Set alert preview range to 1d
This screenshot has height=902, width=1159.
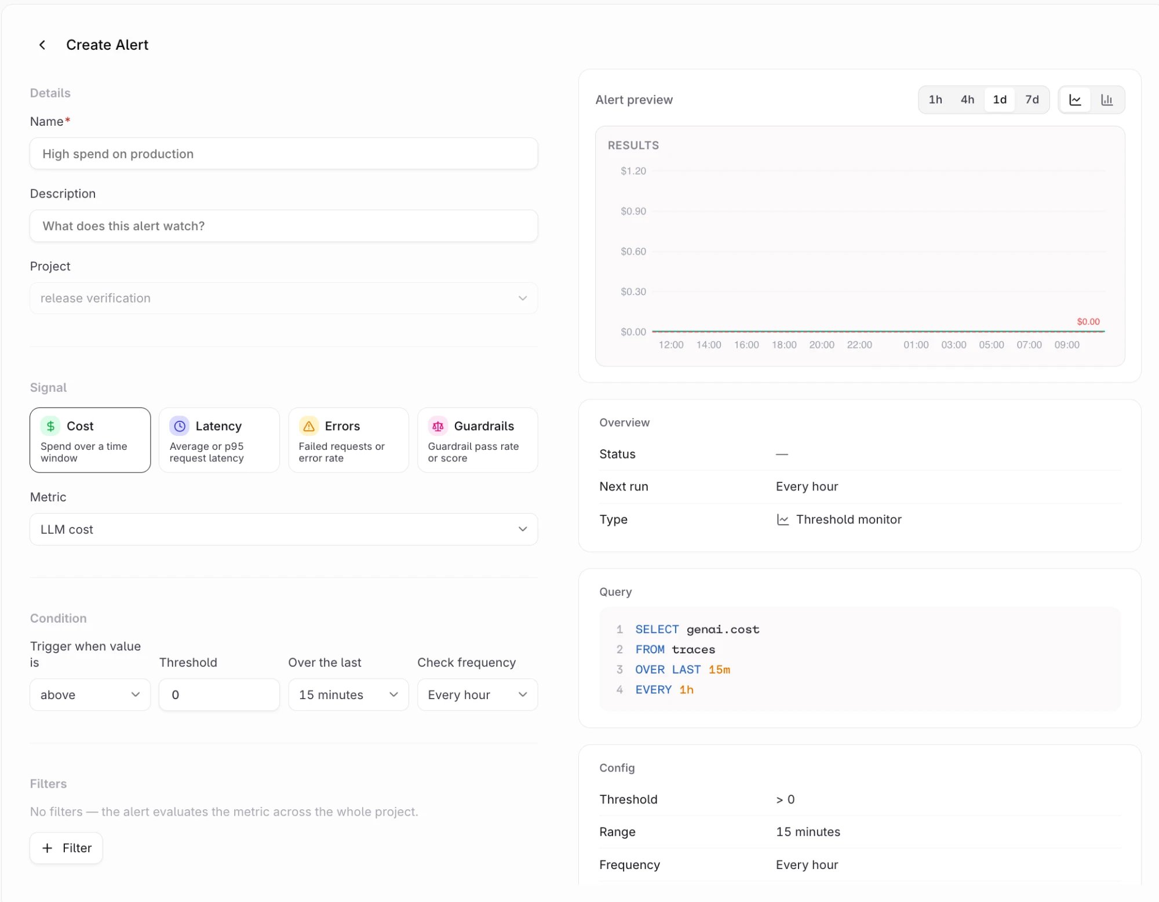click(1000, 100)
